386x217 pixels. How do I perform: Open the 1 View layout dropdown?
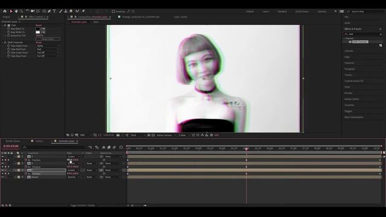pyautogui.click(x=184, y=135)
